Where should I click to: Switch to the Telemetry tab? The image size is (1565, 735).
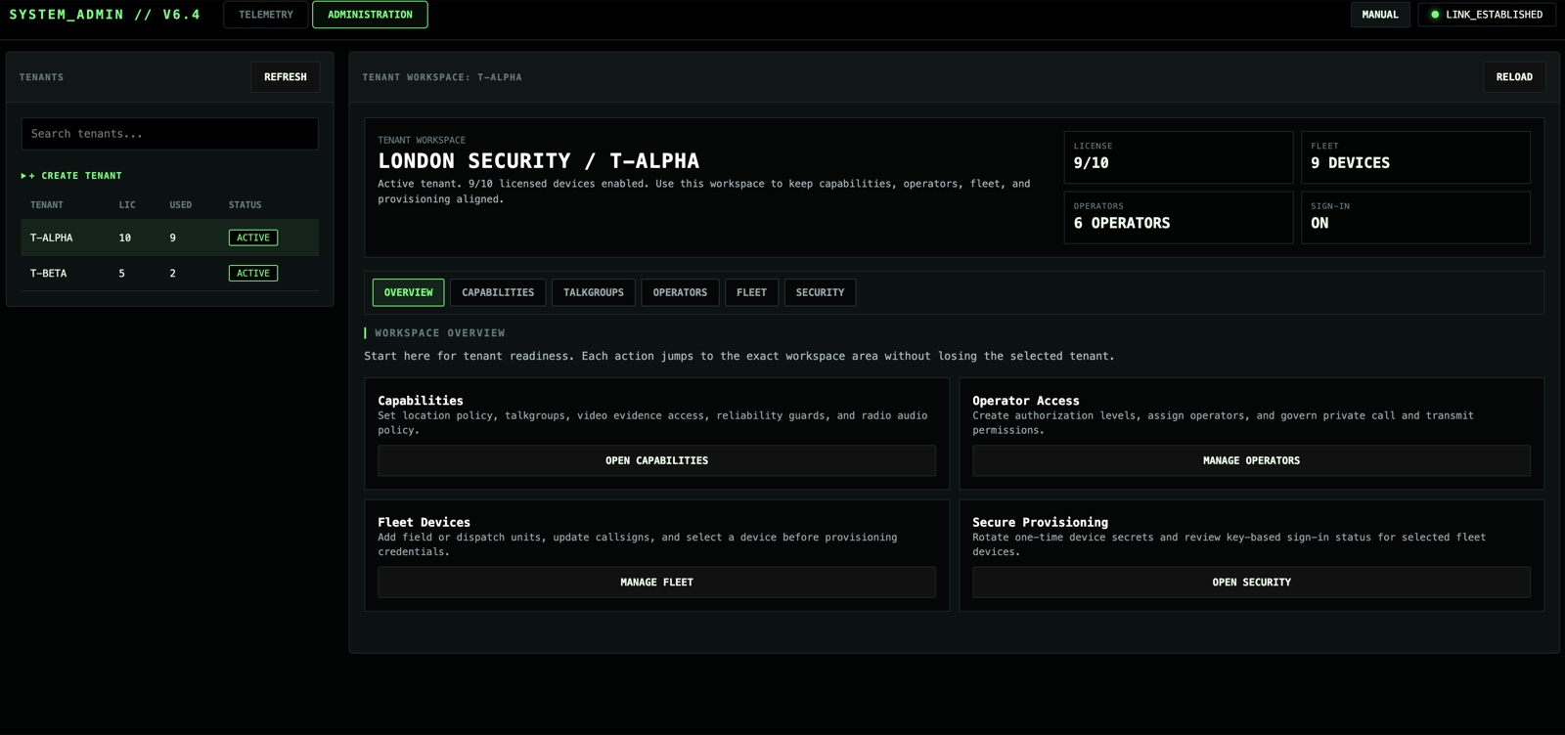tap(265, 15)
